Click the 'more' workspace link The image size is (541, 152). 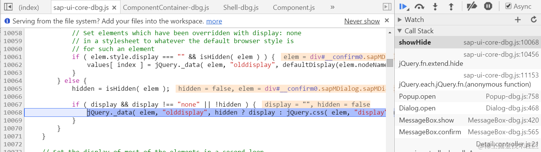click(x=214, y=21)
